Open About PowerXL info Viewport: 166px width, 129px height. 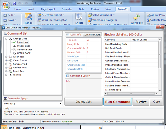pyautogui.click(x=156, y=15)
